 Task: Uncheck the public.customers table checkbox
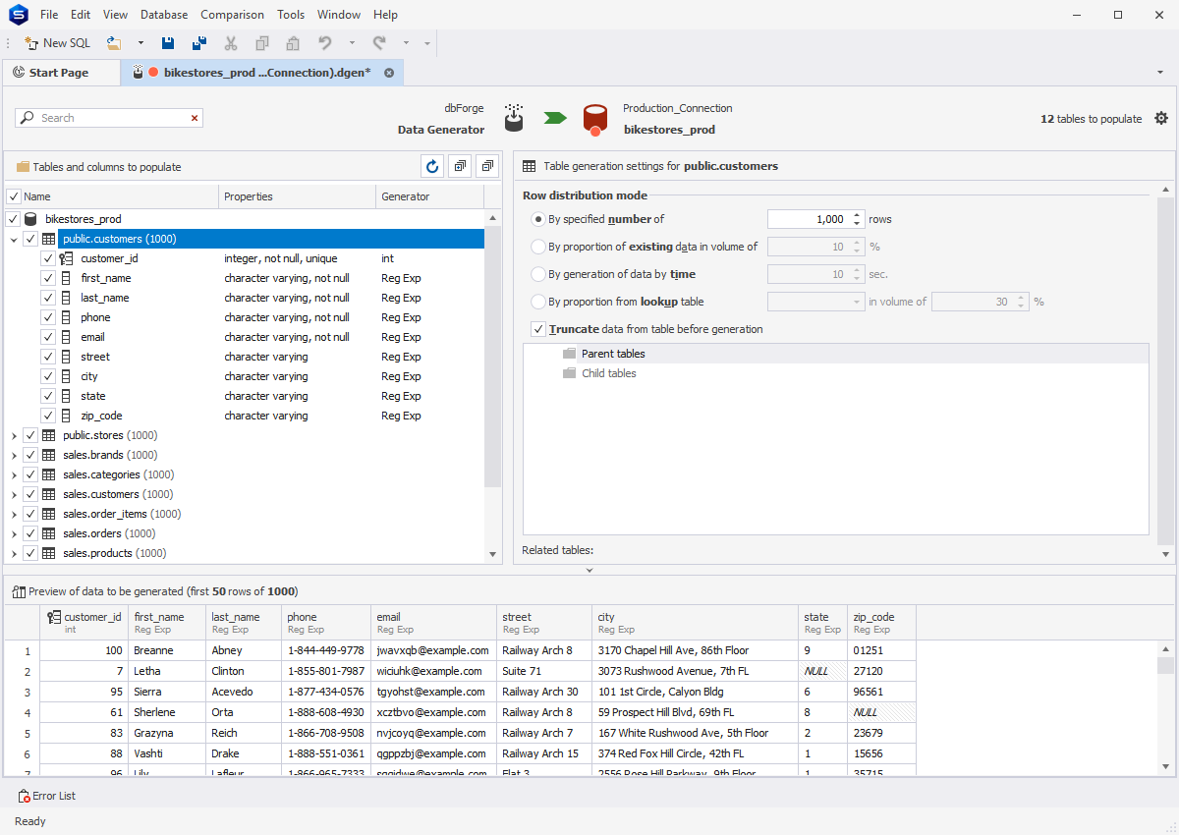pos(30,239)
